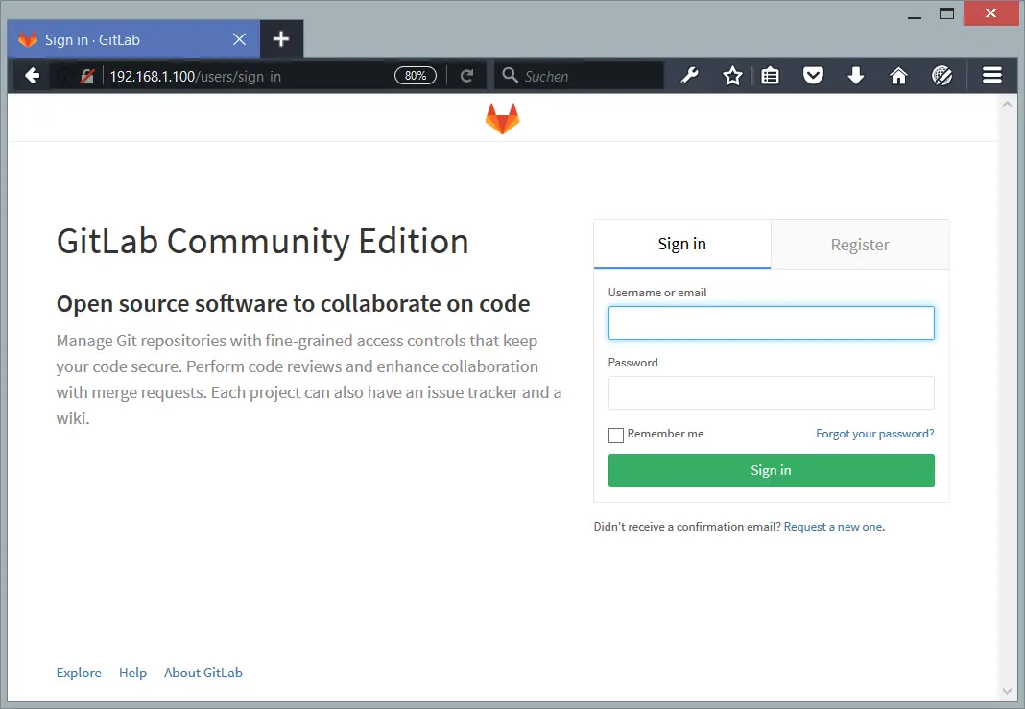Save page to Pocket icon
Image resolution: width=1025 pixels, height=709 pixels.
pos(813,76)
